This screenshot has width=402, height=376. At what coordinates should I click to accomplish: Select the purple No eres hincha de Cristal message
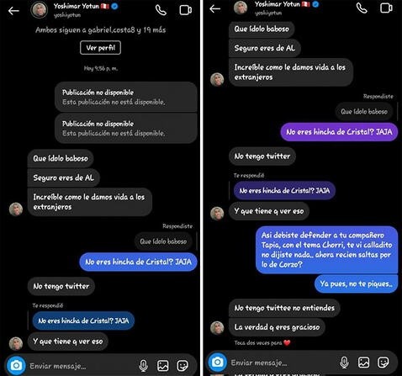[x=339, y=132]
